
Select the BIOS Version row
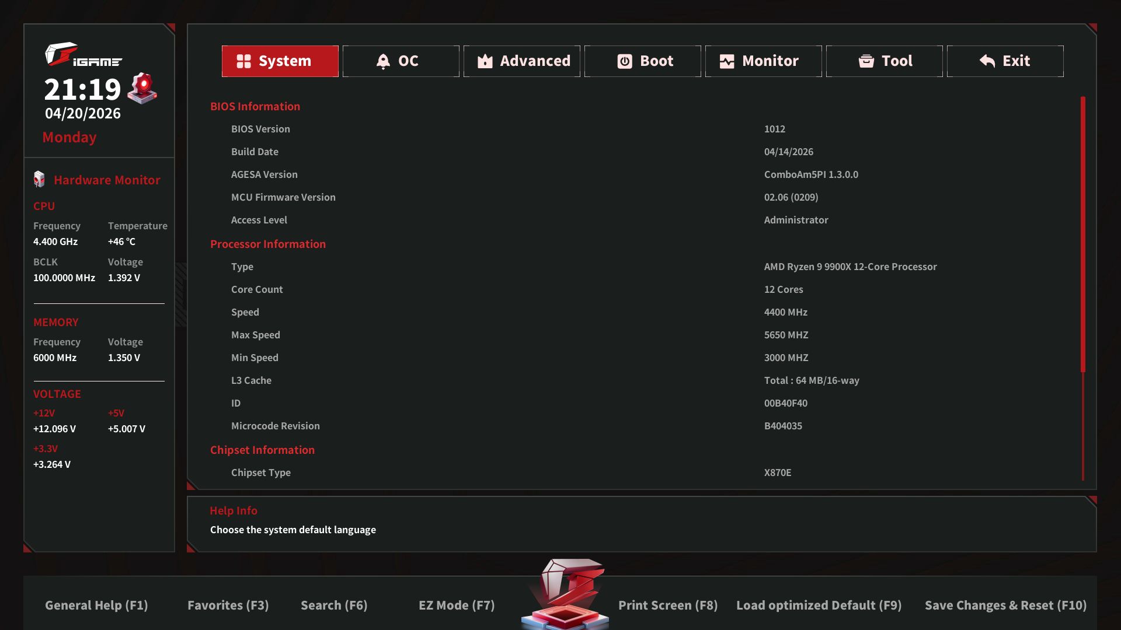[641, 129]
